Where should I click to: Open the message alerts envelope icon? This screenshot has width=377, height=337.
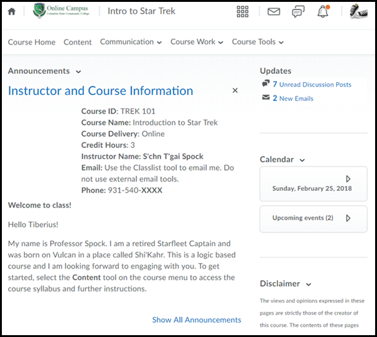274,12
